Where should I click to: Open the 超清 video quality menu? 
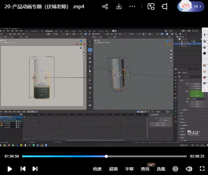113,169
